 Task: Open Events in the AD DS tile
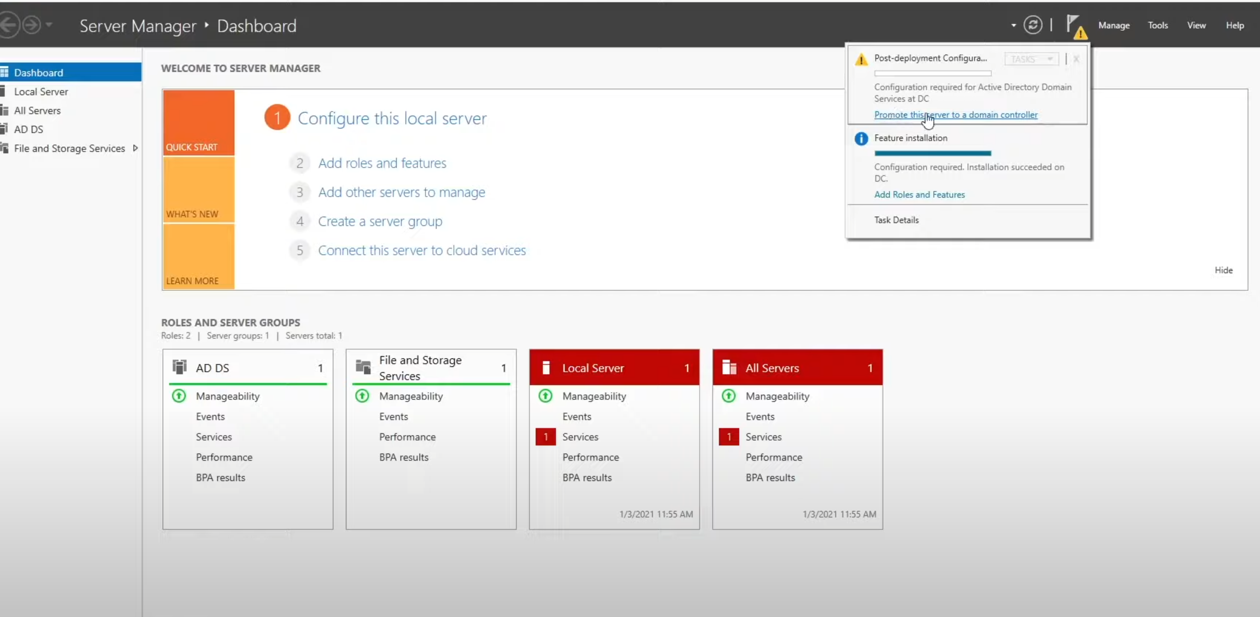pos(210,416)
